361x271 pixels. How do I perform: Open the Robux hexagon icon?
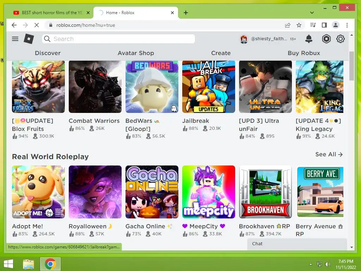326,39
